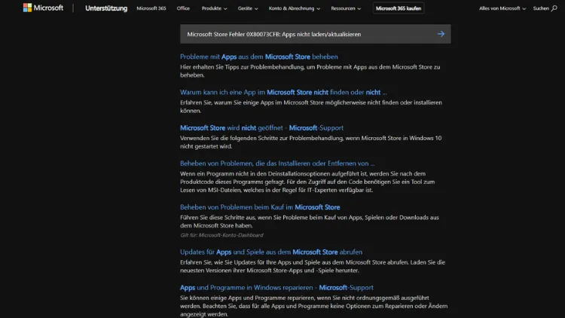
Task: Click the Suchen label in header
Action: [540, 8]
